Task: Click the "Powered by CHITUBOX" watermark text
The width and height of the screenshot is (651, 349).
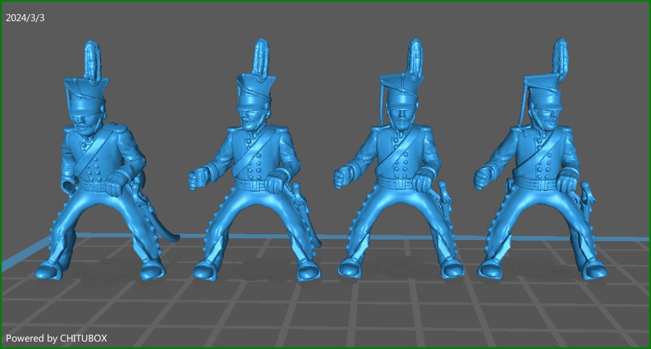Action: [56, 338]
